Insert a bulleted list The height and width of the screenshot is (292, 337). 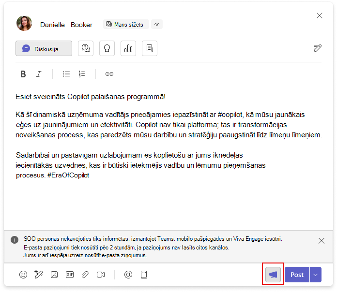(x=66, y=74)
